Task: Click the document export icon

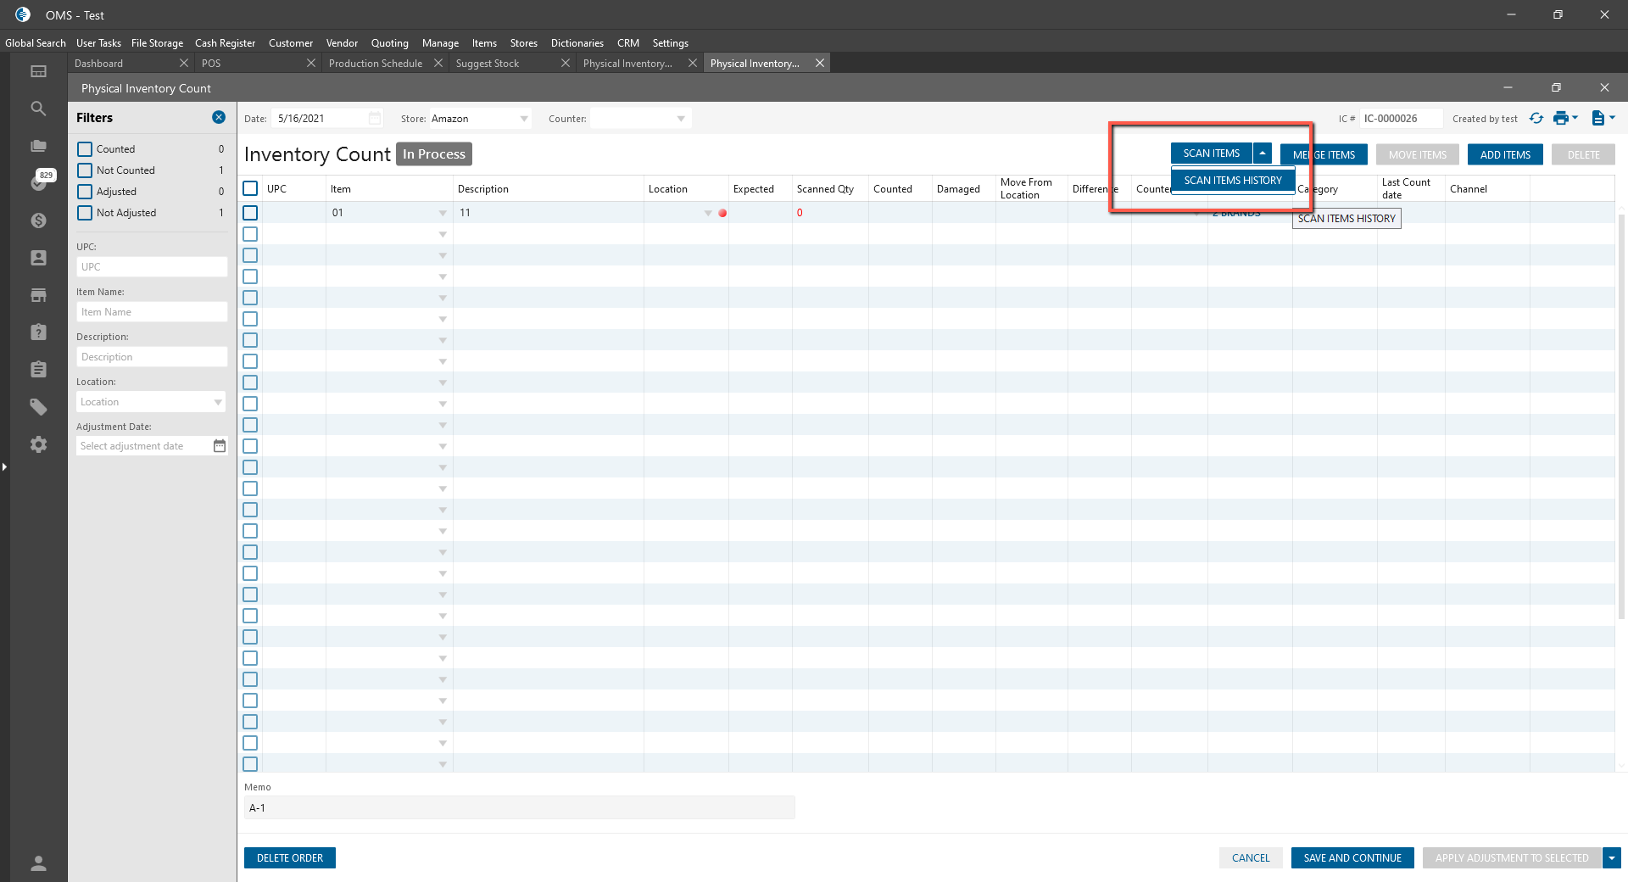Action: [x=1597, y=118]
